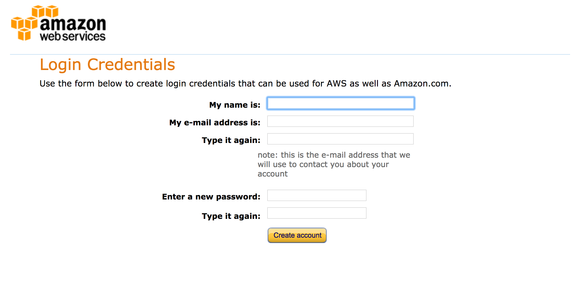Click the "Enter a new password:" label
This screenshot has height=283, width=576.
pyautogui.click(x=211, y=197)
